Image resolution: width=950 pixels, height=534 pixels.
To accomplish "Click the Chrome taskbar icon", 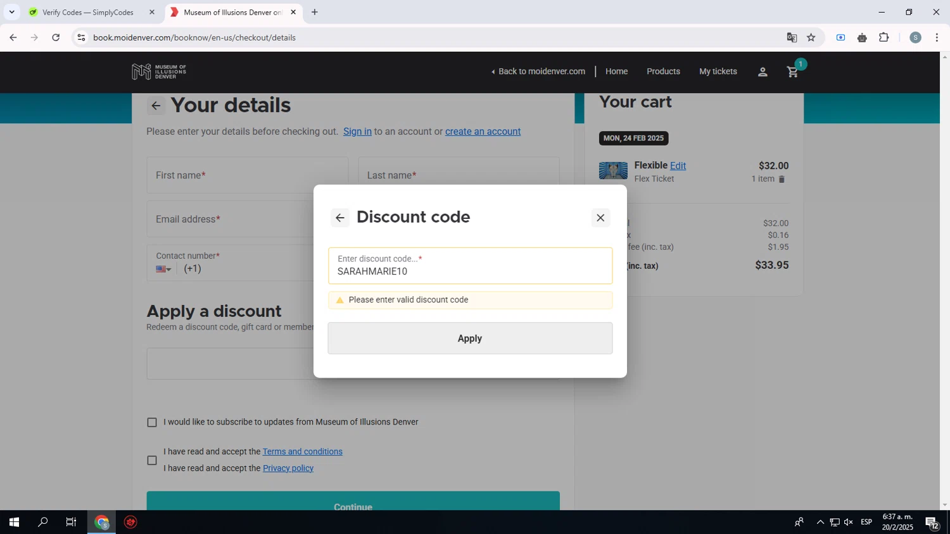I will coord(101,522).
